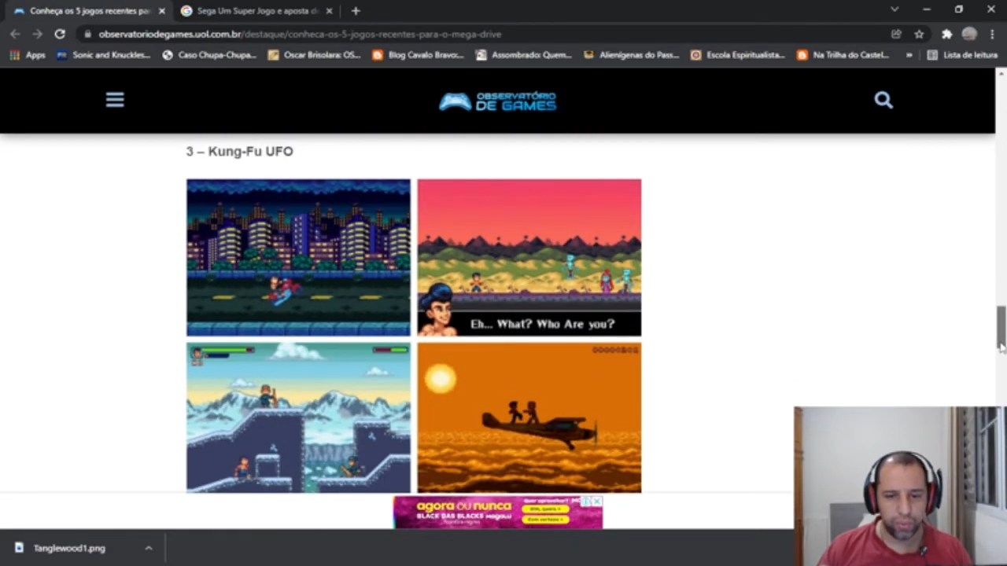
Task: Open the orange sunset airplane screenshot
Action: (529, 417)
